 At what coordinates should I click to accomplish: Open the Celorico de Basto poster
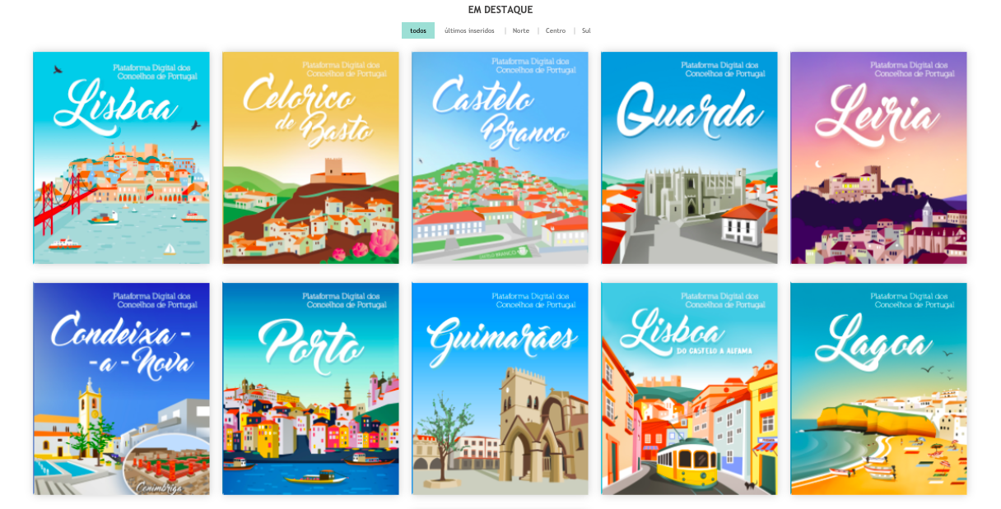(310, 158)
